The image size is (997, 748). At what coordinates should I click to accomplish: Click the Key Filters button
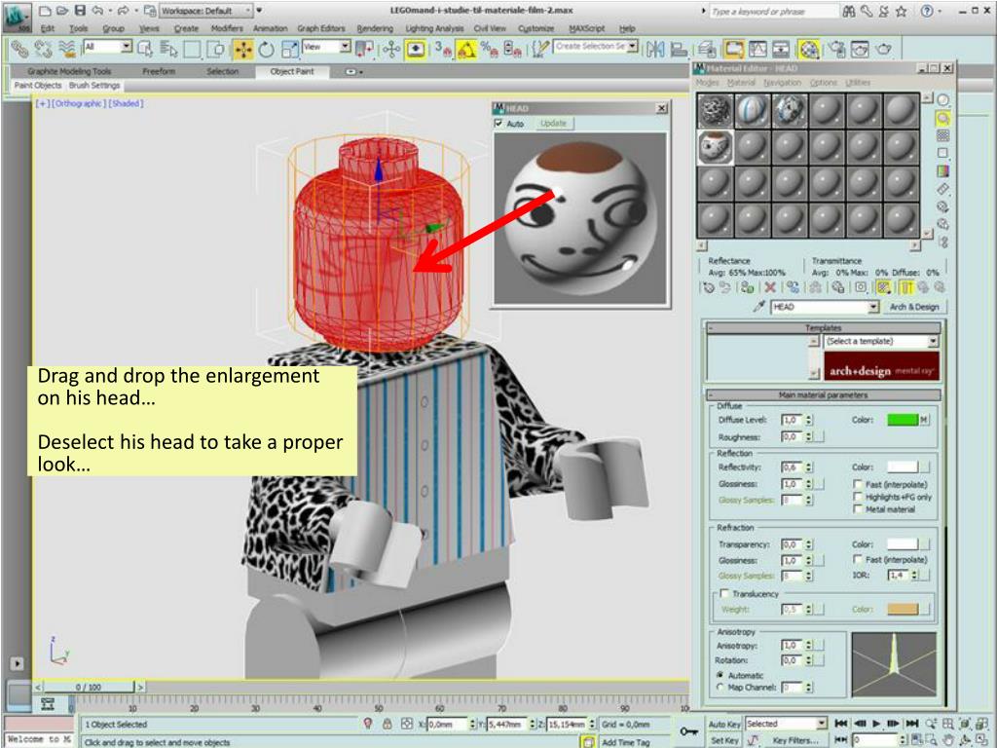tap(795, 740)
